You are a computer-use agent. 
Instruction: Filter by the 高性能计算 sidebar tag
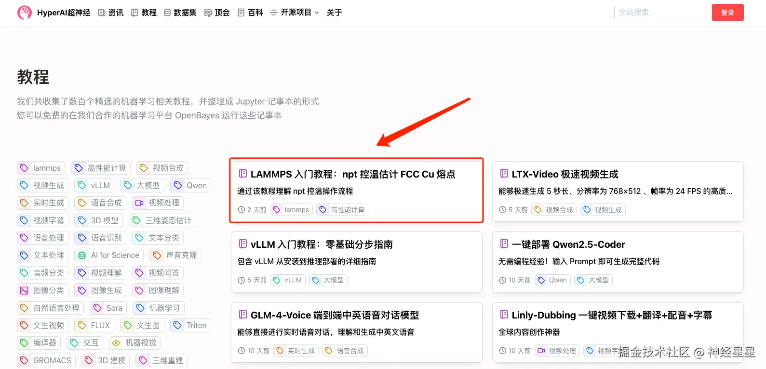101,168
